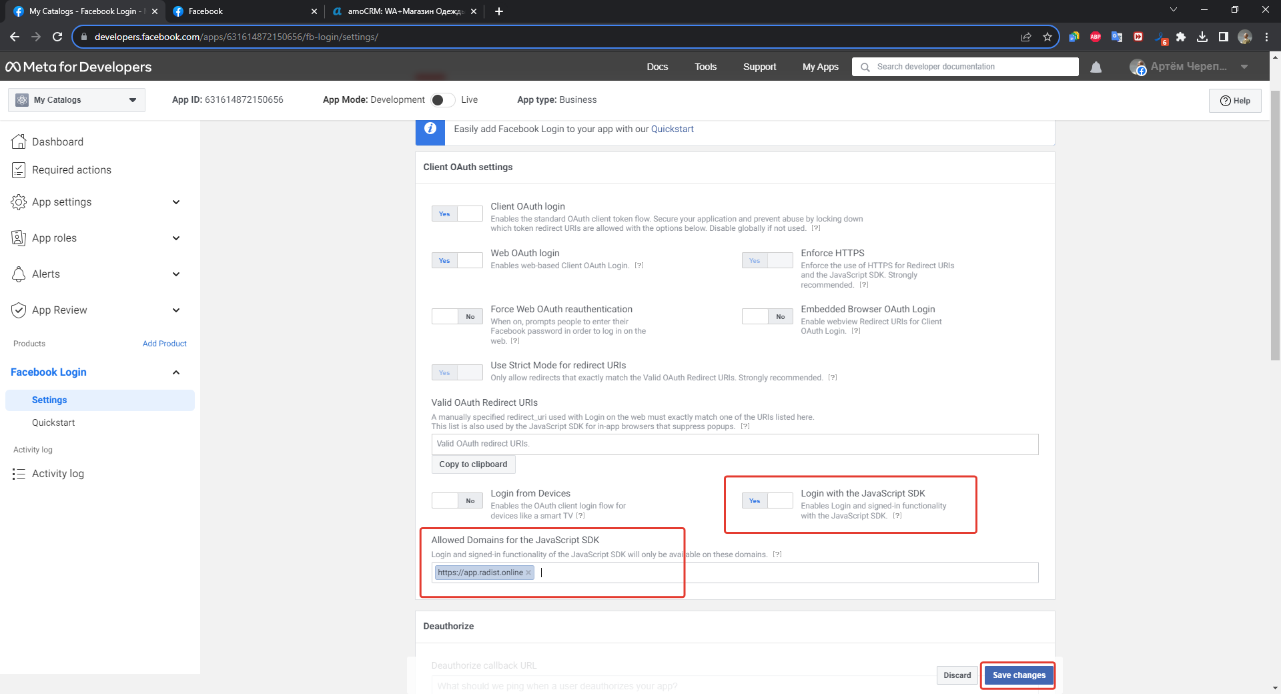
Task: Click the Save changes button
Action: point(1018,675)
